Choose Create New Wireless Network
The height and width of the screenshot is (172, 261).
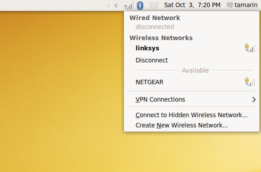191,125
